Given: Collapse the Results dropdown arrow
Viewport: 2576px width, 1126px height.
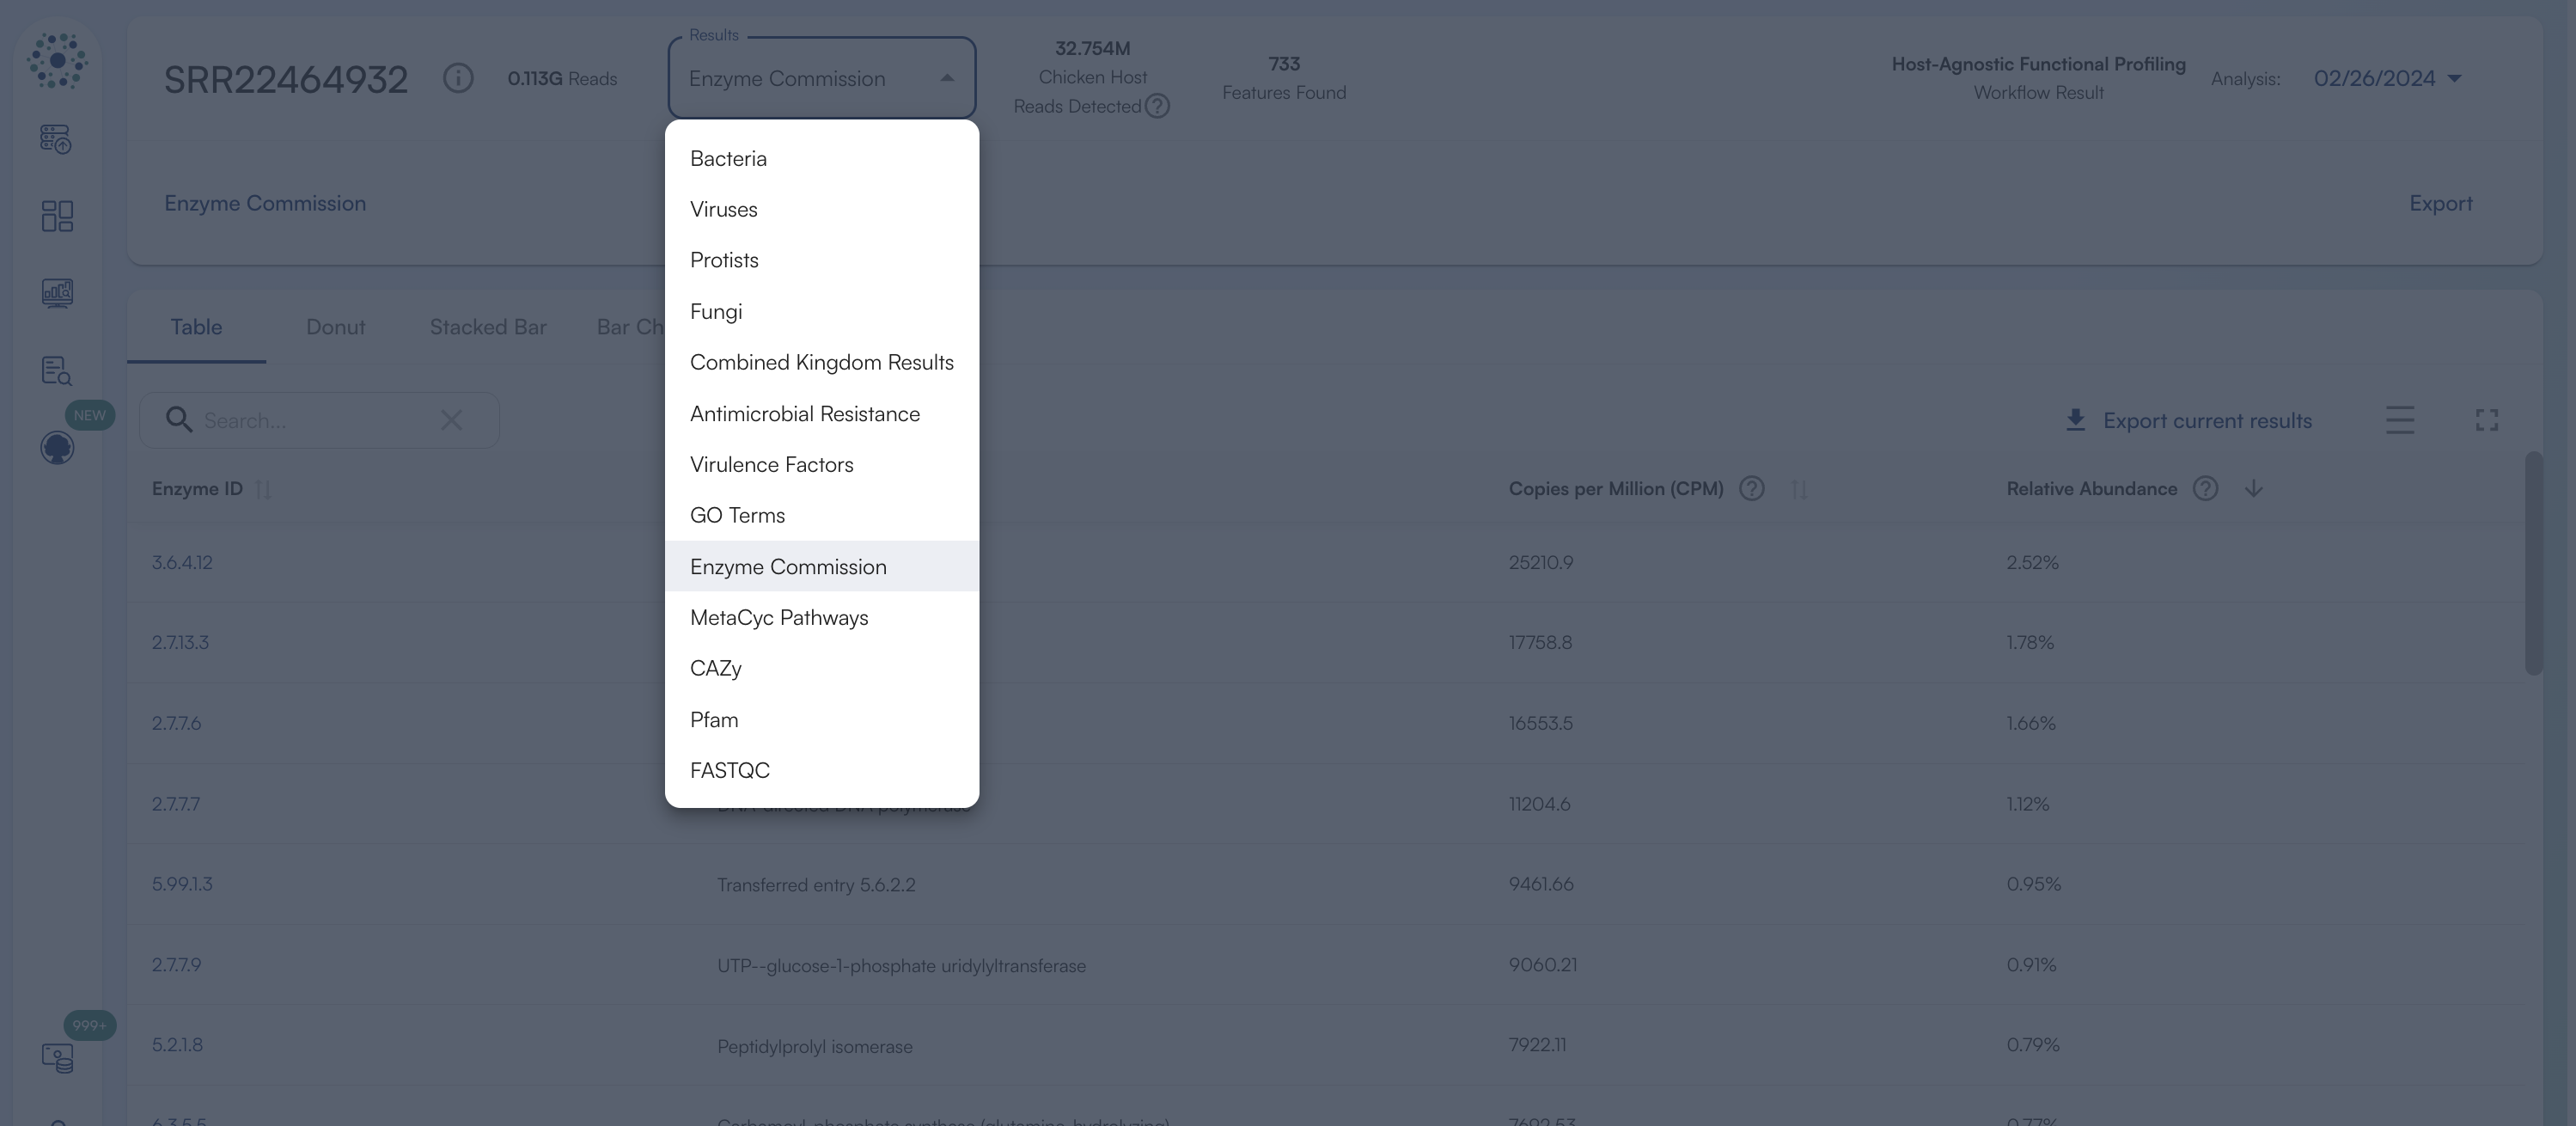Looking at the screenshot, I should (x=946, y=78).
